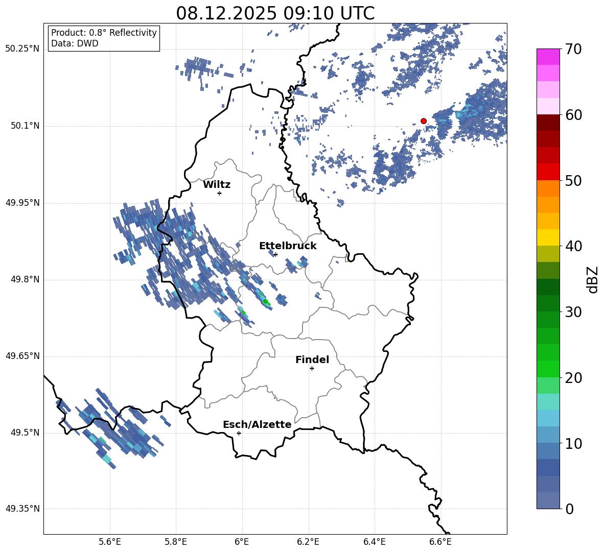This screenshot has height=552, width=605.
Task: Click the orange colorbar segment below 50
Action: point(548,188)
